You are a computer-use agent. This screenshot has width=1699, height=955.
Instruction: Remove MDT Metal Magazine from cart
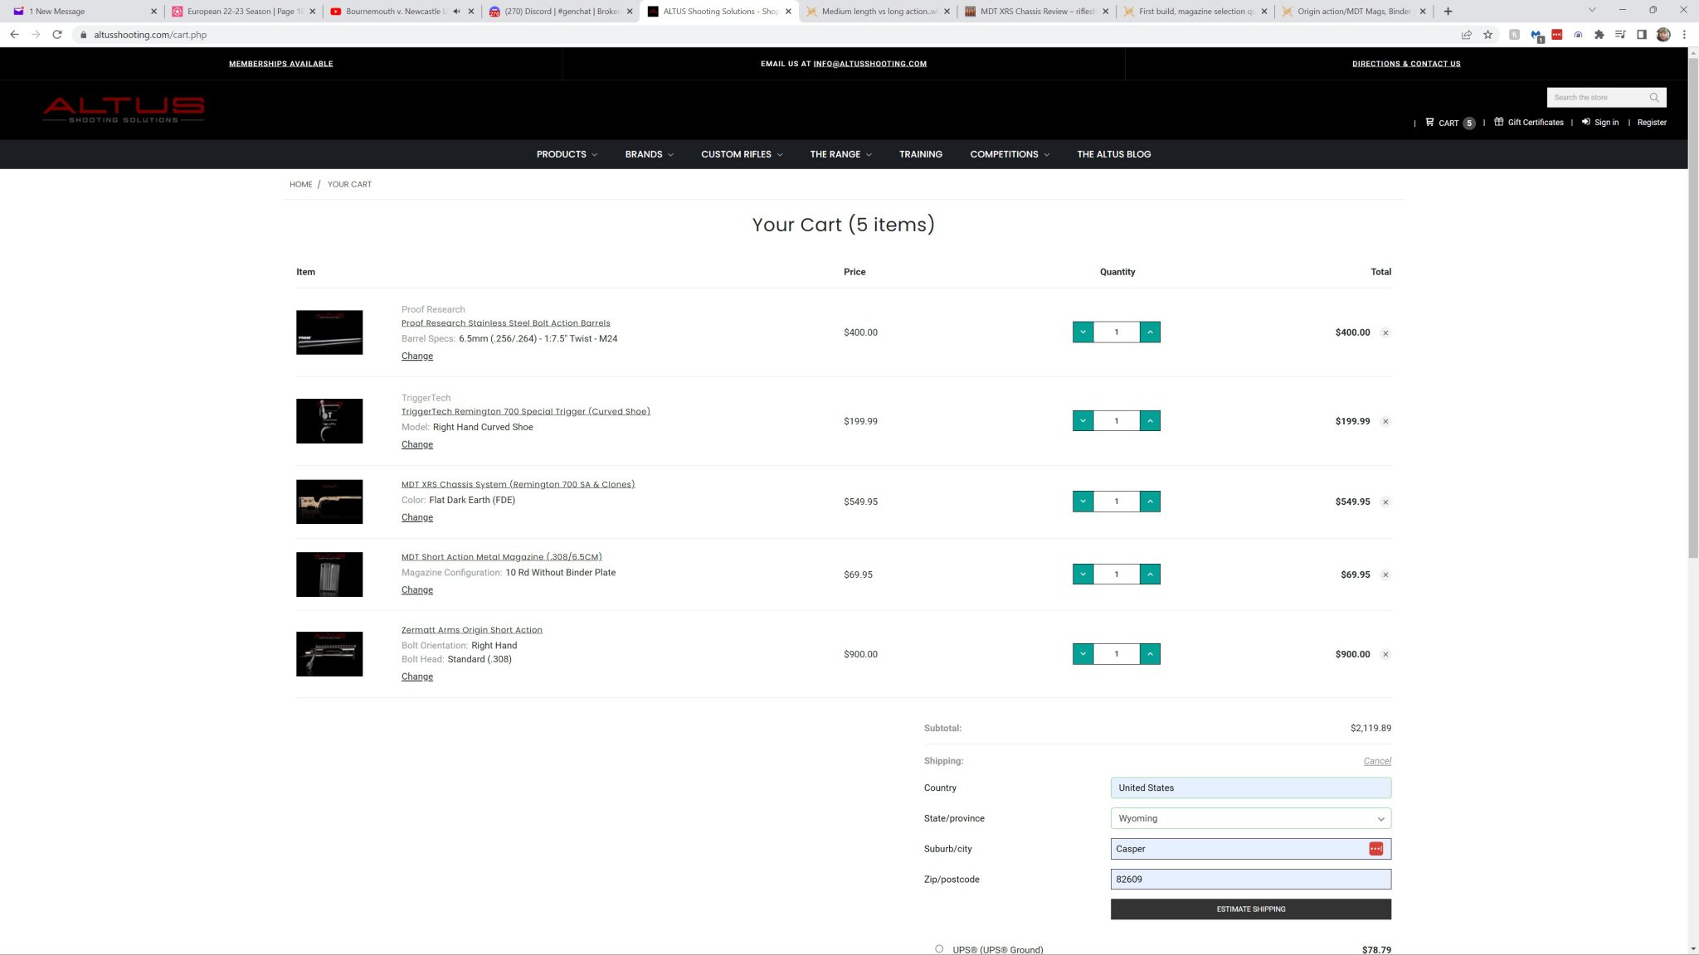click(1385, 575)
